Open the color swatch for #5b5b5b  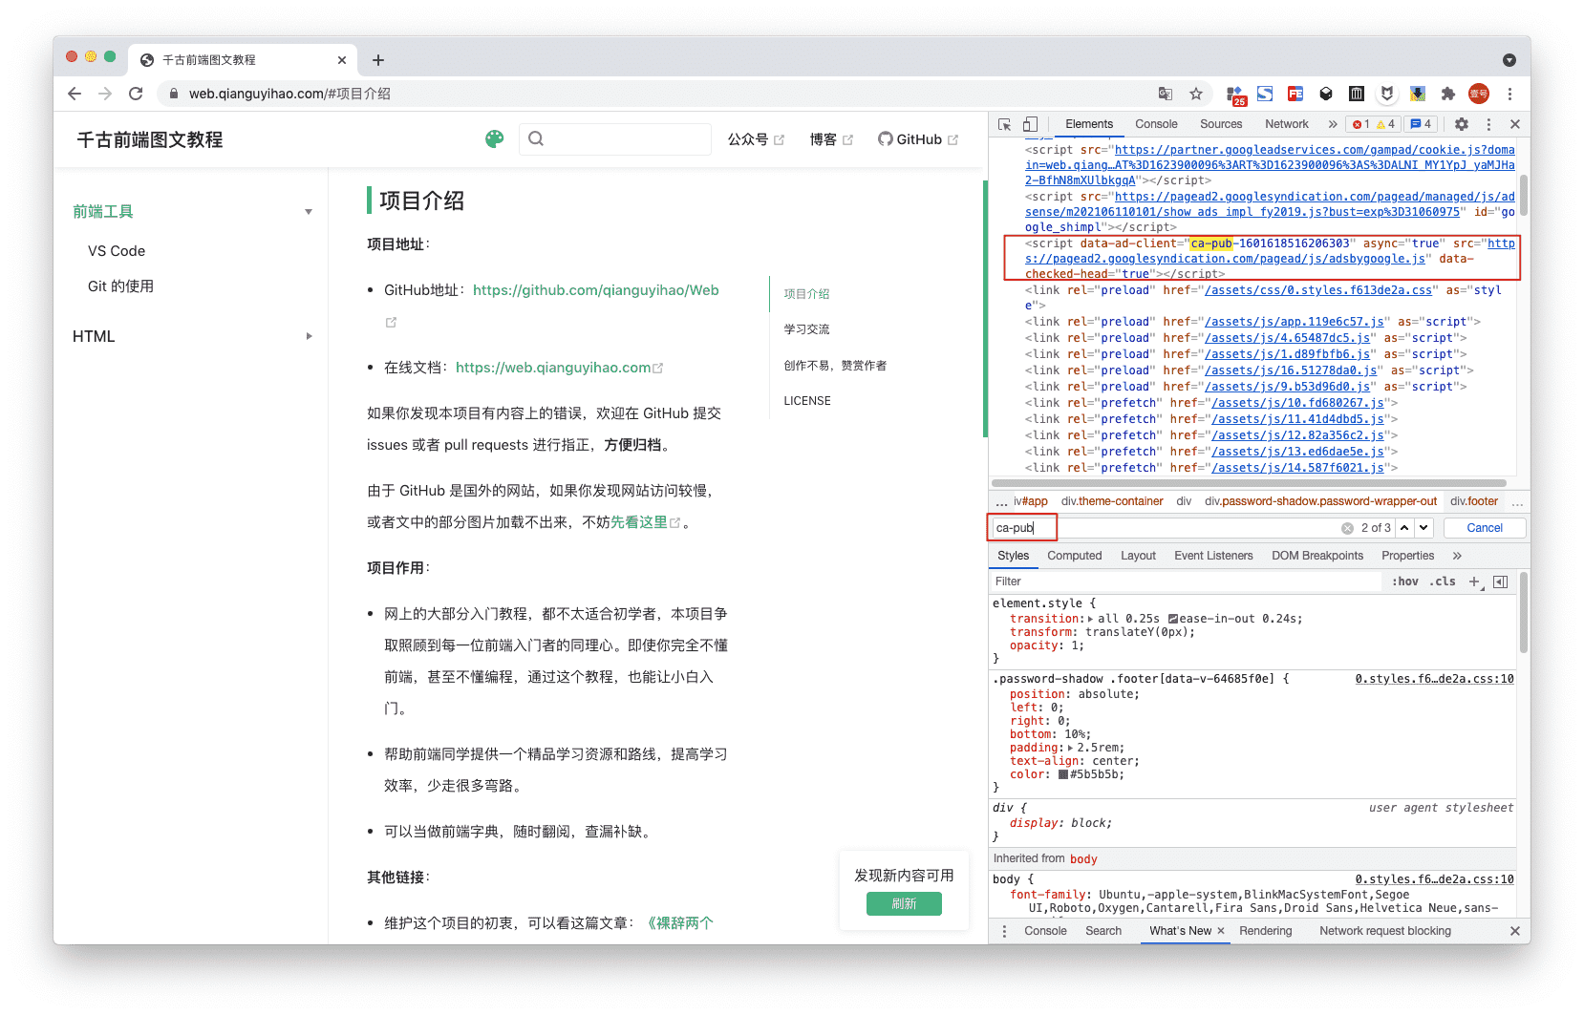click(1063, 774)
